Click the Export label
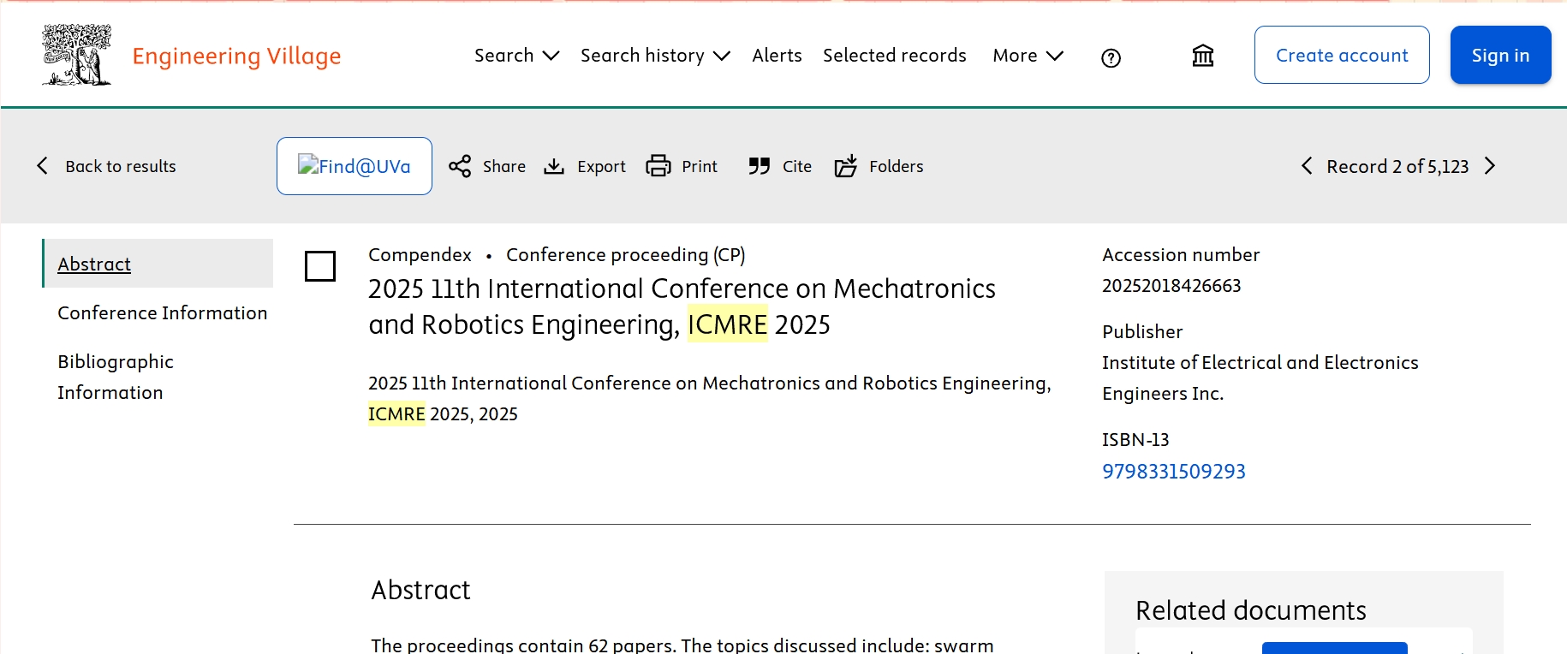Screen dimensions: 1567x654 (x=601, y=166)
